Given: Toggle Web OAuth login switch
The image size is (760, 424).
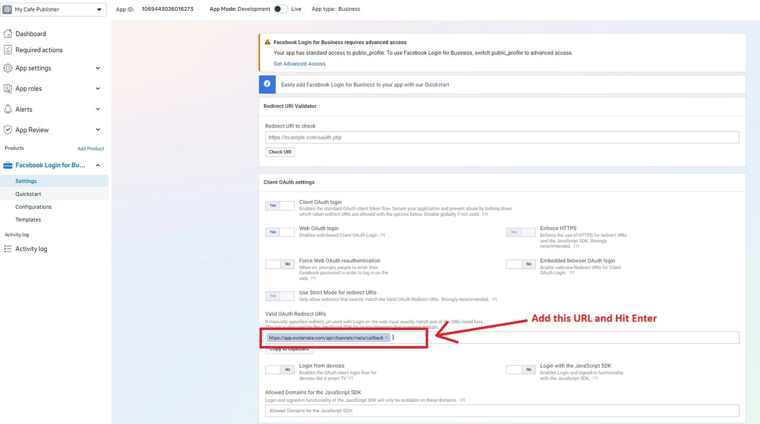Looking at the screenshot, I should (x=280, y=232).
